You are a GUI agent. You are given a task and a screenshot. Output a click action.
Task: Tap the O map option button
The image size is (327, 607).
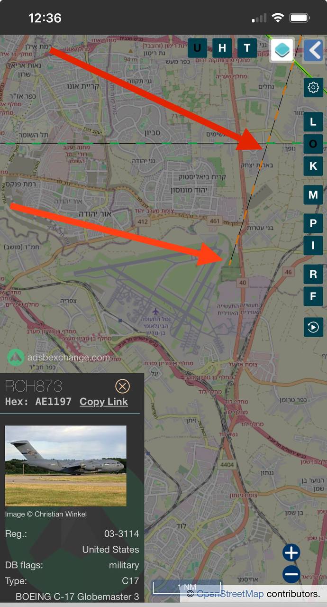click(313, 144)
